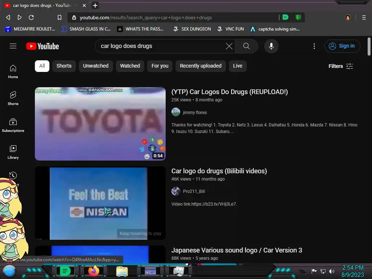The height and width of the screenshot is (279, 372).
Task: Visit the jimmy flores channel name
Action: tap(195, 113)
